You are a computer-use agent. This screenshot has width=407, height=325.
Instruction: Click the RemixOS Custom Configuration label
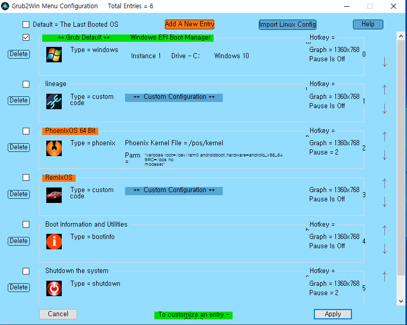pos(174,191)
